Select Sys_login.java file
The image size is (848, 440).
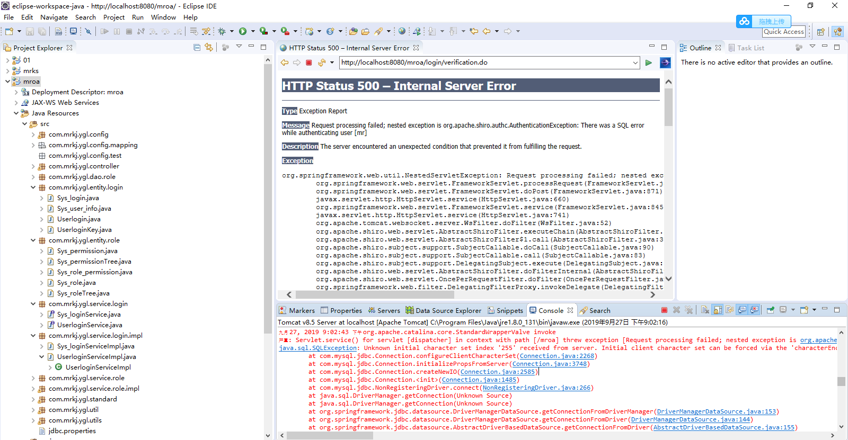click(x=78, y=198)
